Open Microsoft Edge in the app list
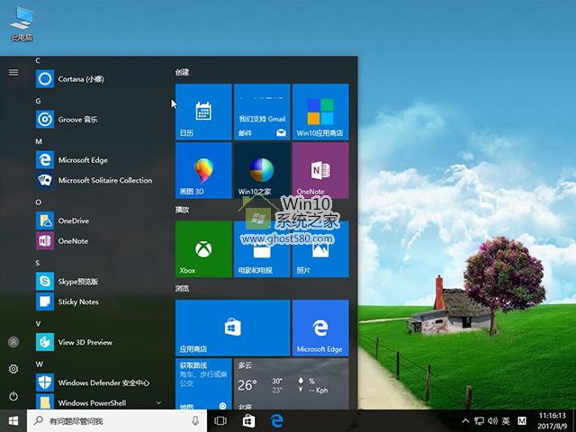576x432 pixels. (x=99, y=160)
